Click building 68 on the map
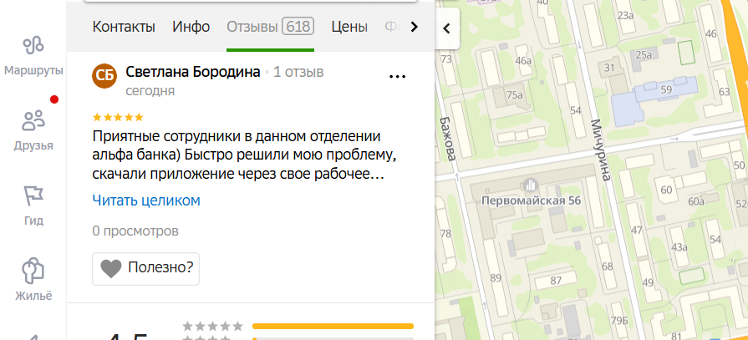748x340 pixels. tap(607, 266)
